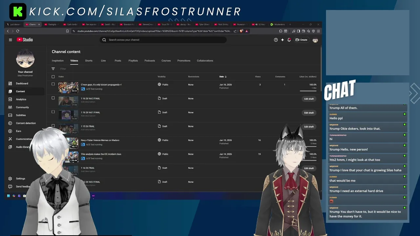420x236 pixels.
Task: Click the Subtitles sidebar icon
Action: point(10,115)
